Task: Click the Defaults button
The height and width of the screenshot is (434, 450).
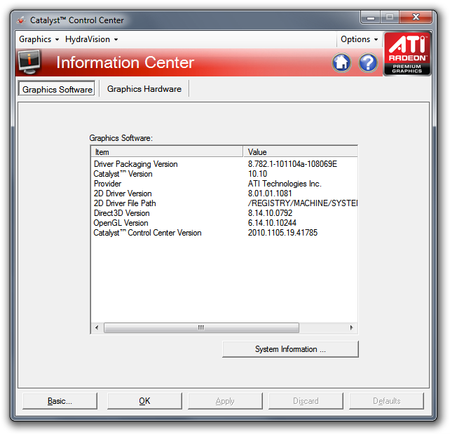Action: pyautogui.click(x=386, y=401)
